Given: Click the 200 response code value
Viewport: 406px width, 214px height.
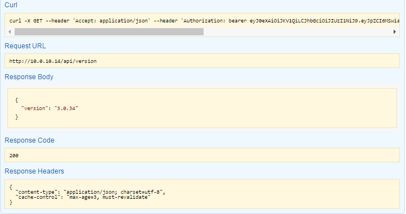Looking at the screenshot, I should (x=13, y=156).
